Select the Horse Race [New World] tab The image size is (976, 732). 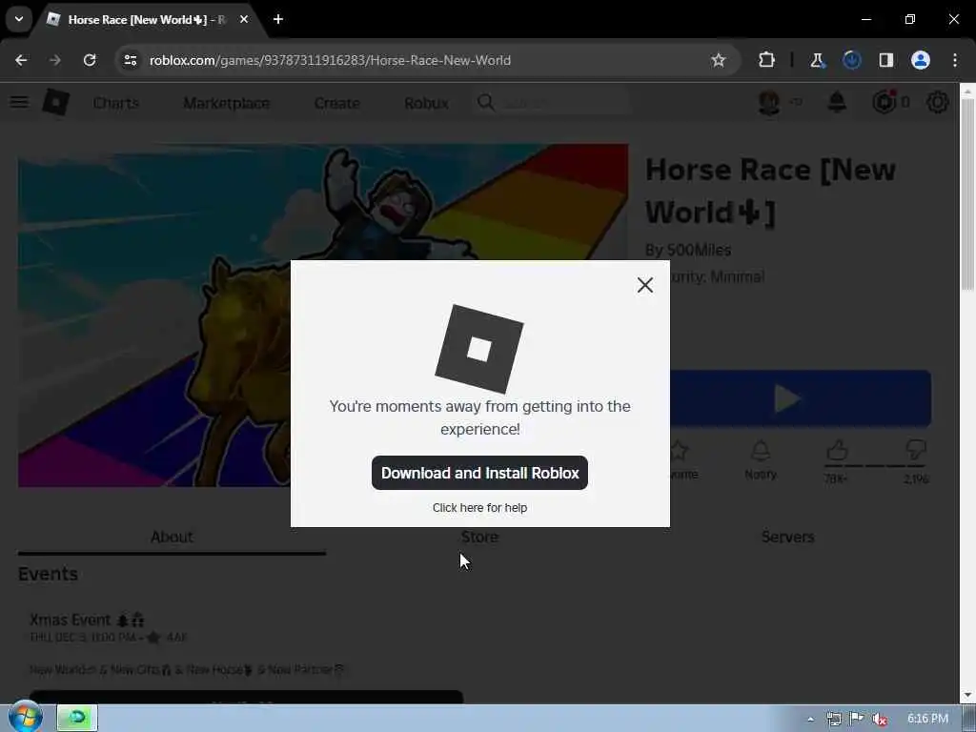146,19
